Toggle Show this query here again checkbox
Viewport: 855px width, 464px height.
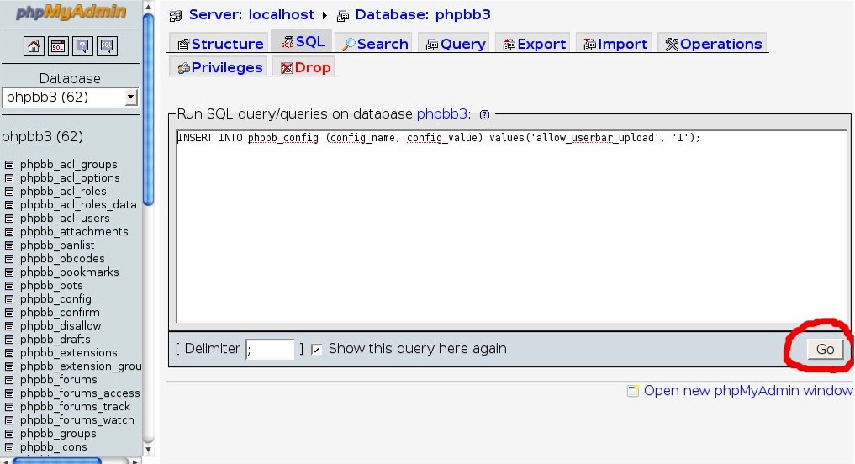pos(316,350)
